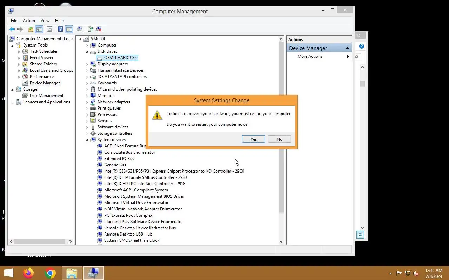Image resolution: width=449 pixels, height=280 pixels.
Task: Expand the Performance node arrow
Action: coord(19,77)
